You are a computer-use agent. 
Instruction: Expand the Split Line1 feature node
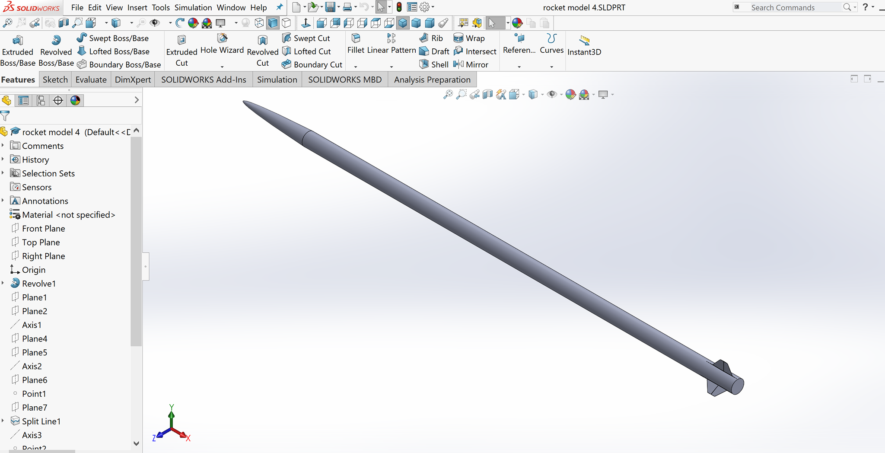[3, 421]
